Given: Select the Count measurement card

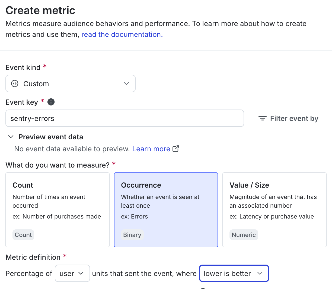Looking at the screenshot, I should (x=57, y=210).
